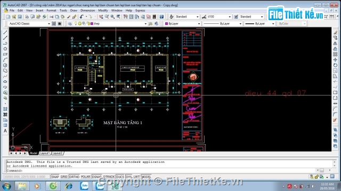Toggle layer on/off lightbulb icon
This screenshot has height=191, width=341.
pyautogui.click(x=76, y=23)
